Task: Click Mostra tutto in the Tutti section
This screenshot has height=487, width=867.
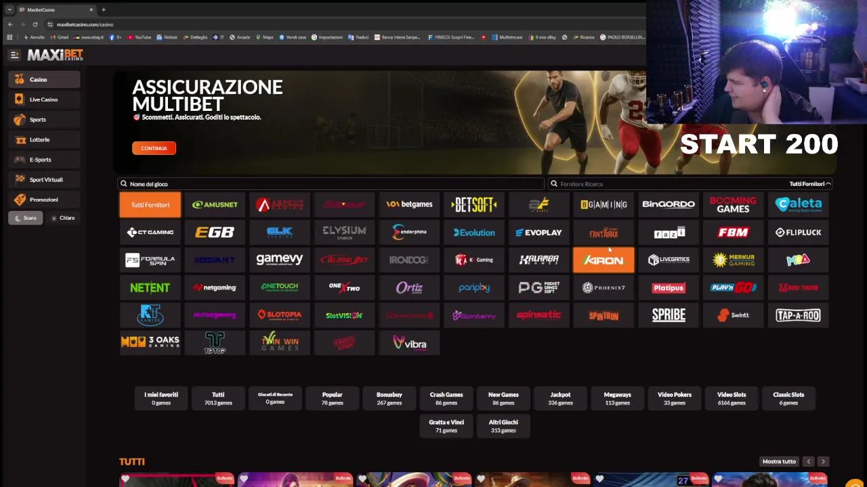Action: [779, 461]
